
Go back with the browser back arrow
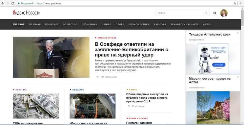(x=3, y=3)
